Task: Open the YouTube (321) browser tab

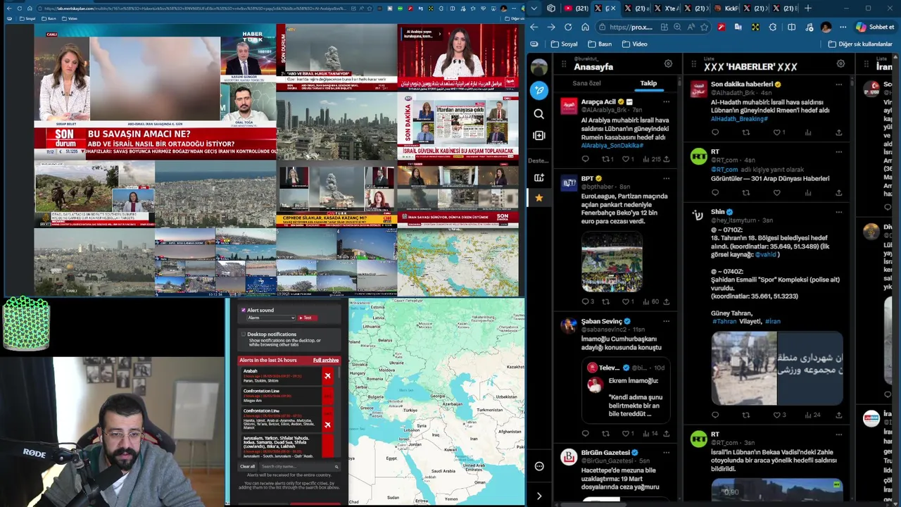Action: coord(576,8)
